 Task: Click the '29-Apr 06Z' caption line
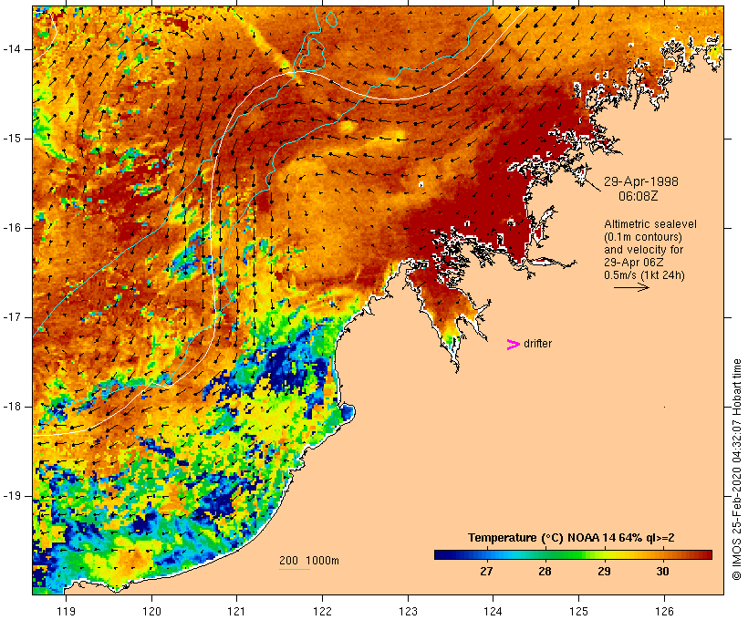point(633,263)
